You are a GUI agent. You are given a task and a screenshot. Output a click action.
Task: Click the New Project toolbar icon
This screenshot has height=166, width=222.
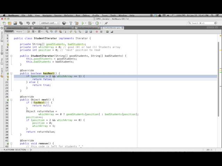[x=9, y=23]
